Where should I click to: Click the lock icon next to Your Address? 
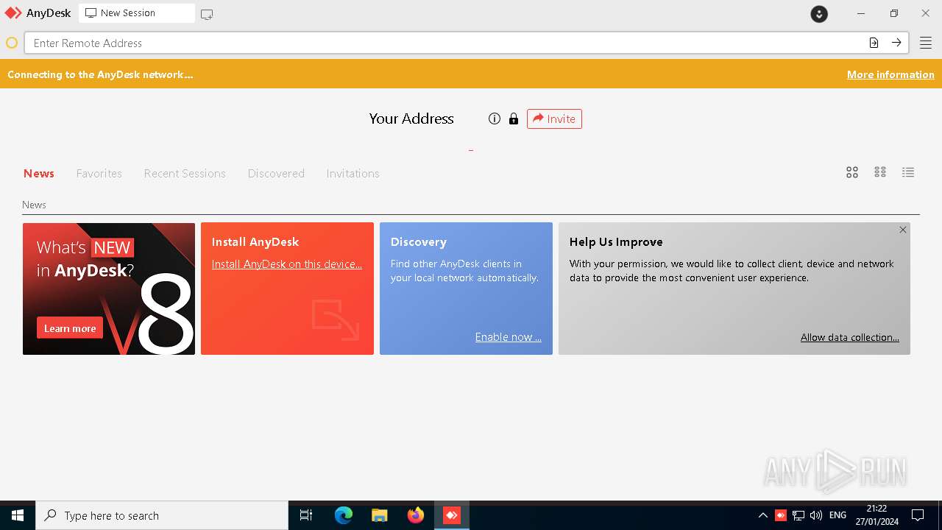coord(514,119)
